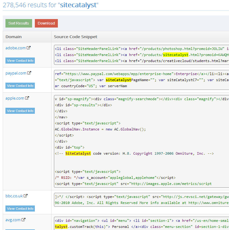
Task: Click the s_account="appleglobal,applehome" code line
Action: click(x=115, y=178)
